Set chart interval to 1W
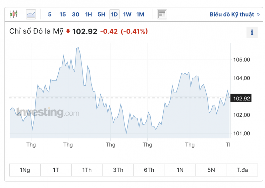 [x=127, y=14]
